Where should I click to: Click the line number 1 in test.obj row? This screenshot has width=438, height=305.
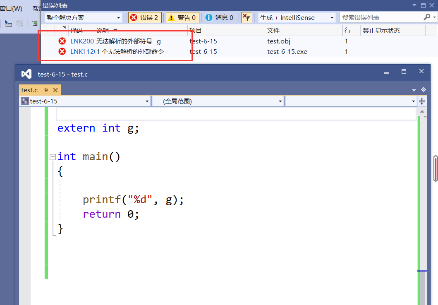point(346,41)
